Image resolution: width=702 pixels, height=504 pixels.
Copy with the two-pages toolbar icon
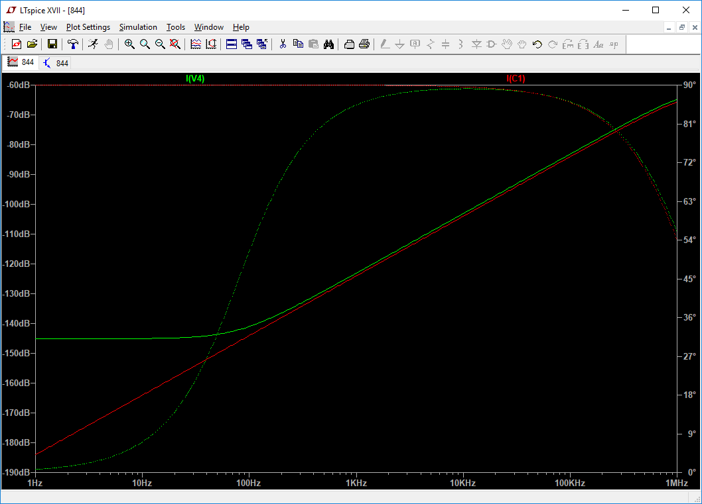point(298,44)
